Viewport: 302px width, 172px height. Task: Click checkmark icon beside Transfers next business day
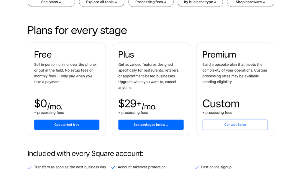pyautogui.click(x=29, y=167)
